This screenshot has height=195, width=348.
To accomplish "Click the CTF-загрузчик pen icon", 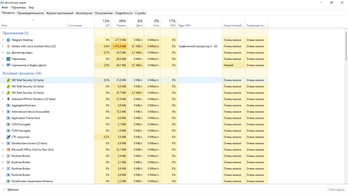I will coord(8,137).
